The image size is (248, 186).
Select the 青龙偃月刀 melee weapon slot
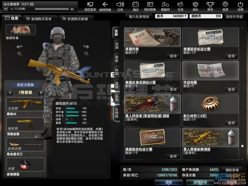(x=25, y=145)
